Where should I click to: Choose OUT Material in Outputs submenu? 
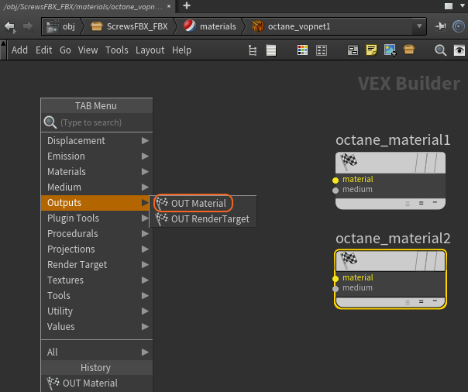203,204
